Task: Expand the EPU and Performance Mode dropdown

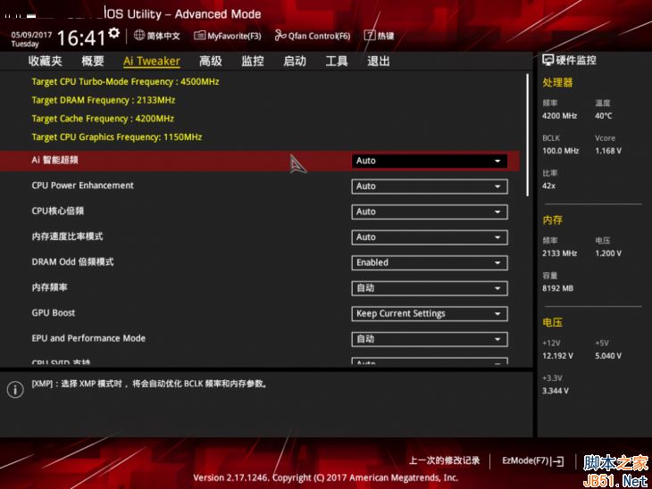Action: point(430,339)
